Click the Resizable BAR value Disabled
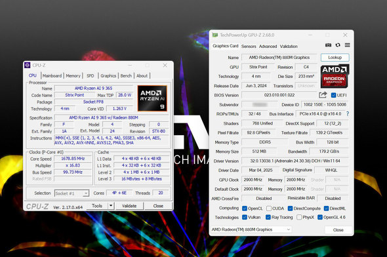 333,198
